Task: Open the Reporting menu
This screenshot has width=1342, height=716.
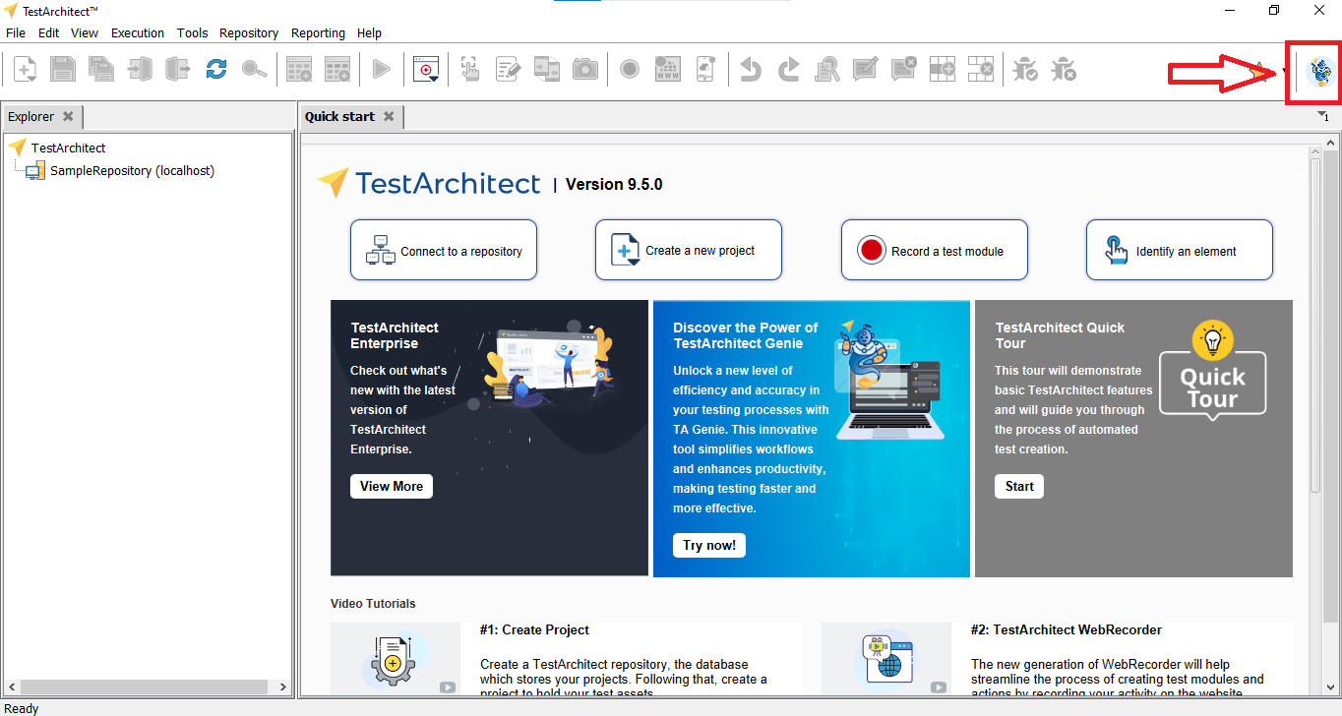Action: click(x=318, y=32)
